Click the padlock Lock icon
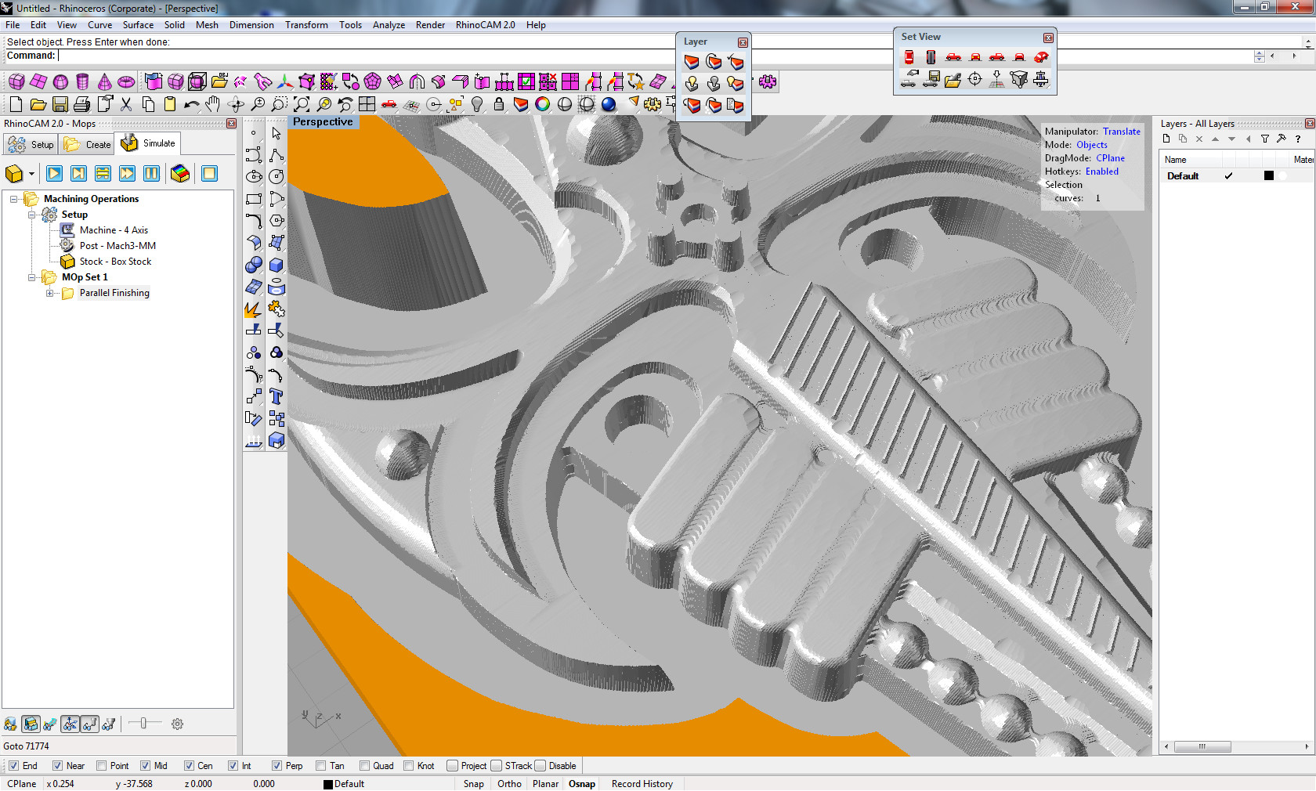This screenshot has width=1316, height=791. (499, 104)
